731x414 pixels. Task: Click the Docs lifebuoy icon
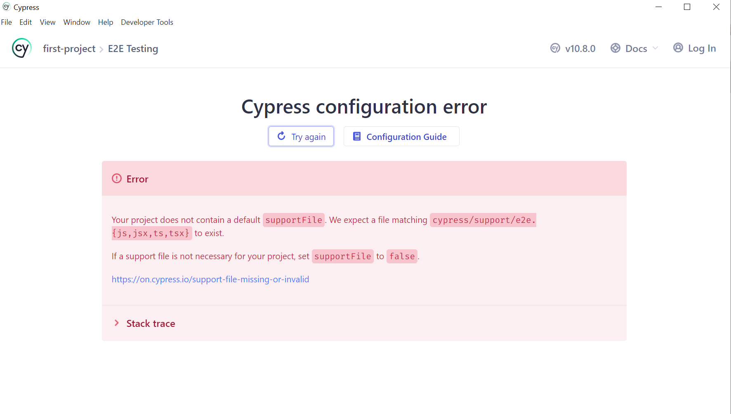tap(615, 48)
